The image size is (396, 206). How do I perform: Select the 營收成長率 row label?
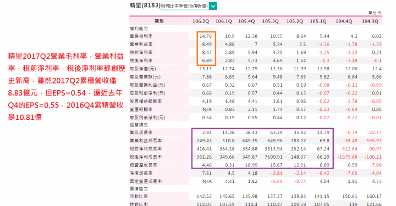click(x=141, y=132)
